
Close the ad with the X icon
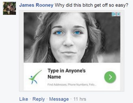point(118,14)
